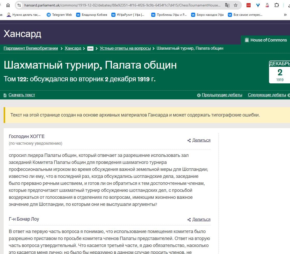Bookmark this page with the star icon

[x=235, y=5]
